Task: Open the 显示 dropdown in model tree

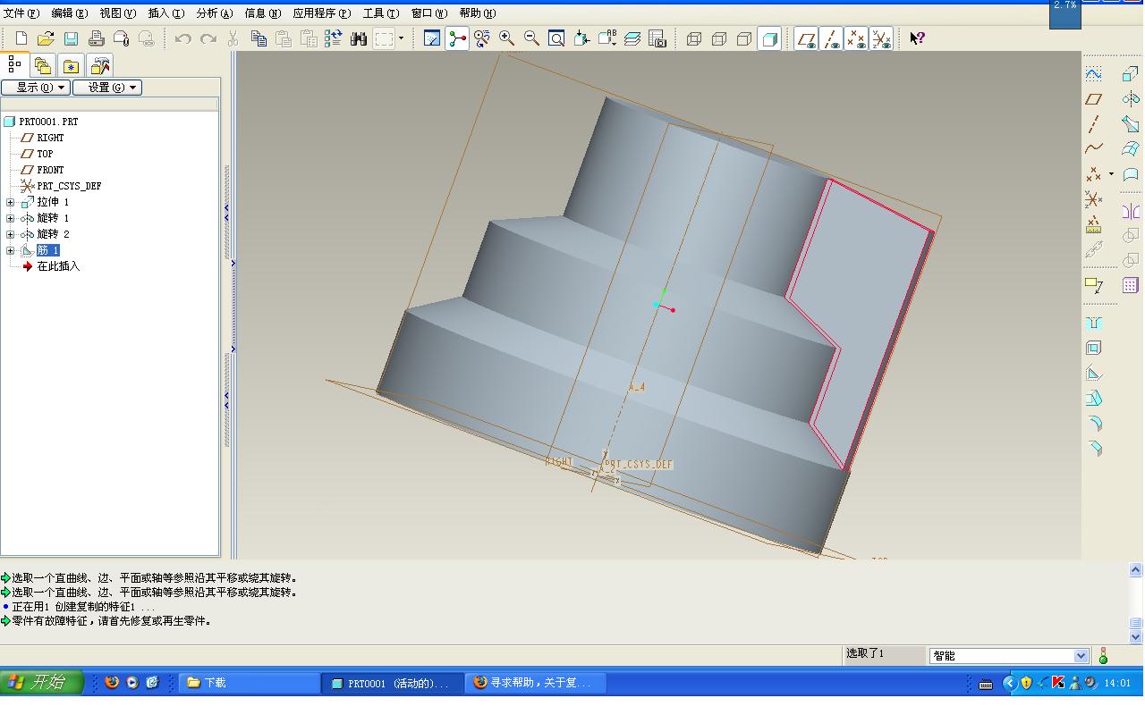Action: (x=36, y=88)
